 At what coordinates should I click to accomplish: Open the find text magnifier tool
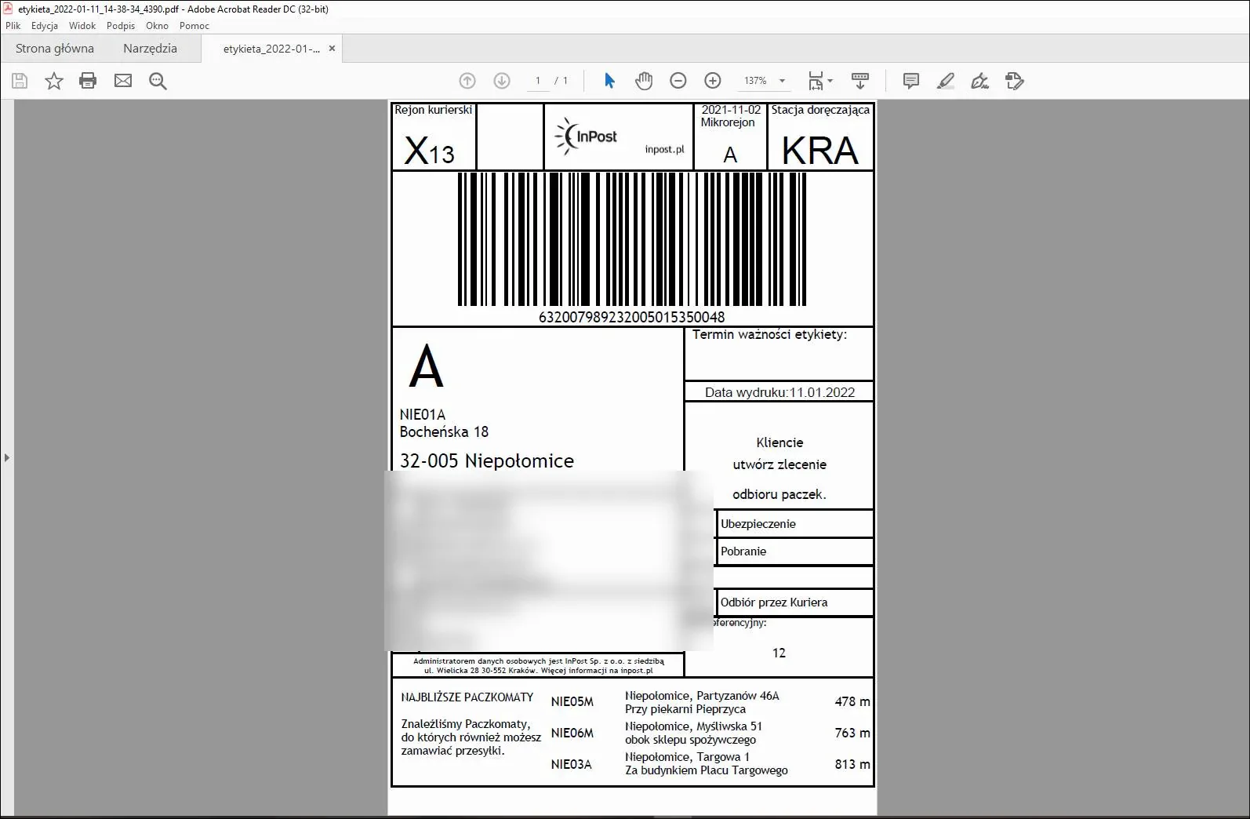[158, 81]
